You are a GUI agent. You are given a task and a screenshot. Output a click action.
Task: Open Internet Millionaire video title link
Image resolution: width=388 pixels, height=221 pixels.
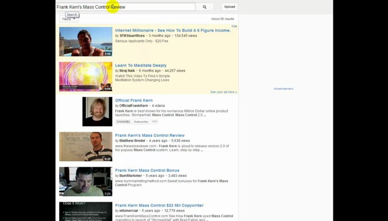tap(173, 30)
